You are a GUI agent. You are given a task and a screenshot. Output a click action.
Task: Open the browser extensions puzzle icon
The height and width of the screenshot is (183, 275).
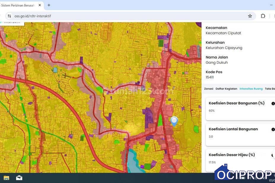click(263, 16)
